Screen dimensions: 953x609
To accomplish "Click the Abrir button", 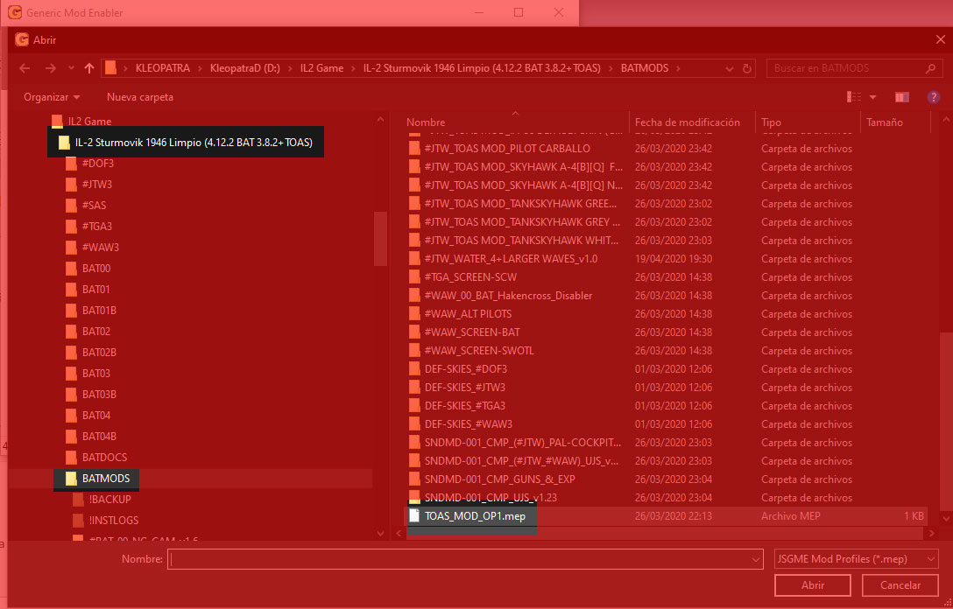I will 813,585.
